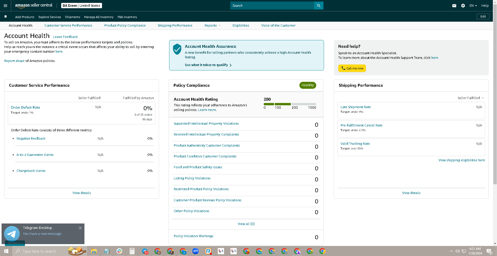Click the Report abuse link
This screenshot has width=497, height=256.
[14, 61]
